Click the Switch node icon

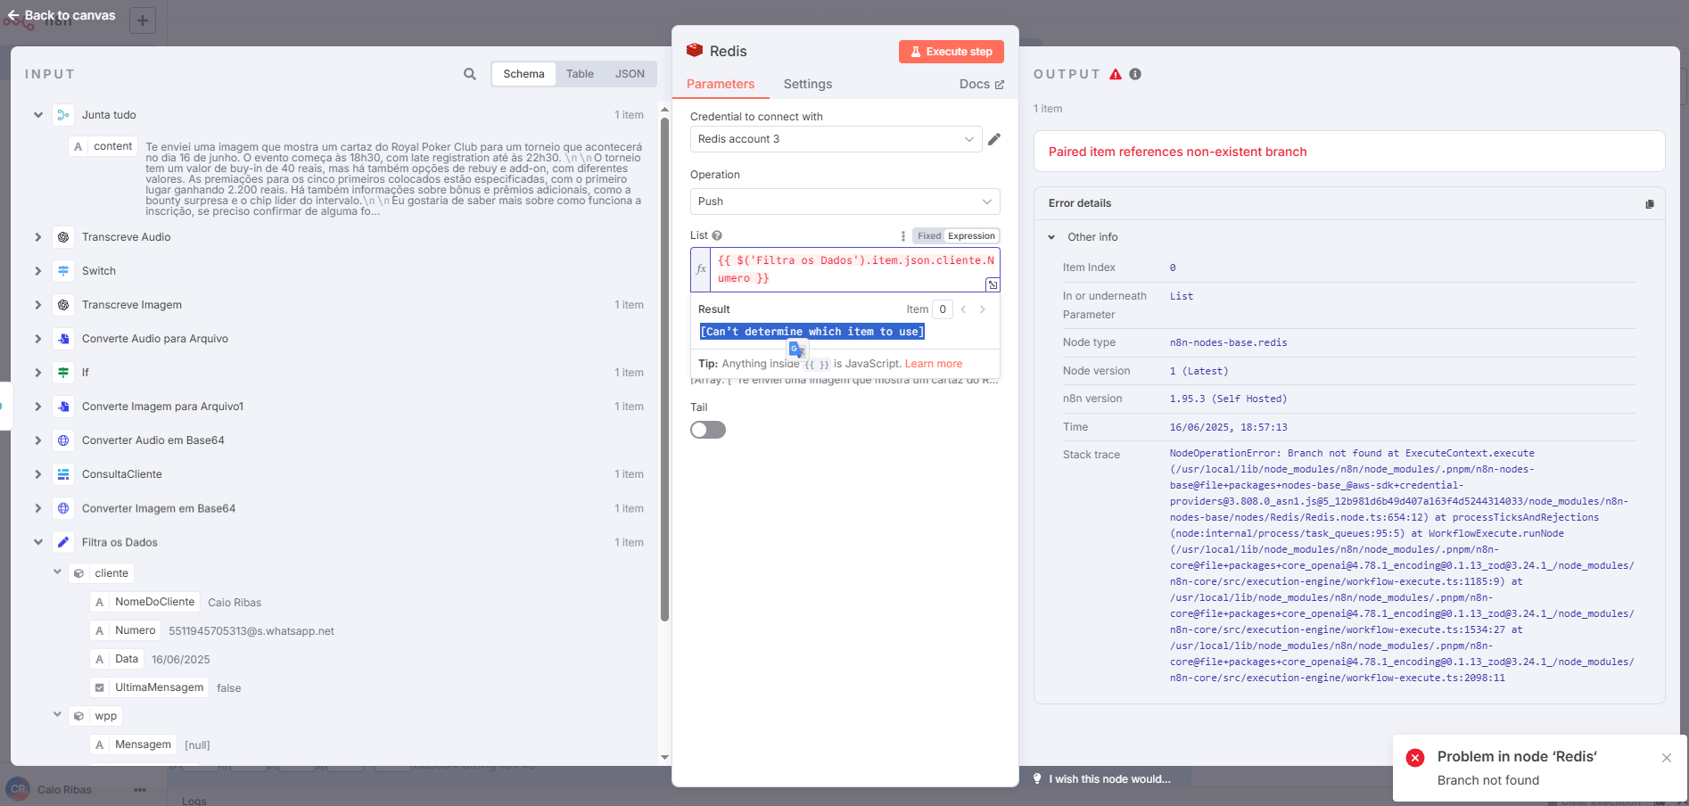click(x=63, y=271)
